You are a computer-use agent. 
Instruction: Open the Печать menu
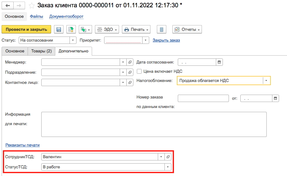click(136, 29)
